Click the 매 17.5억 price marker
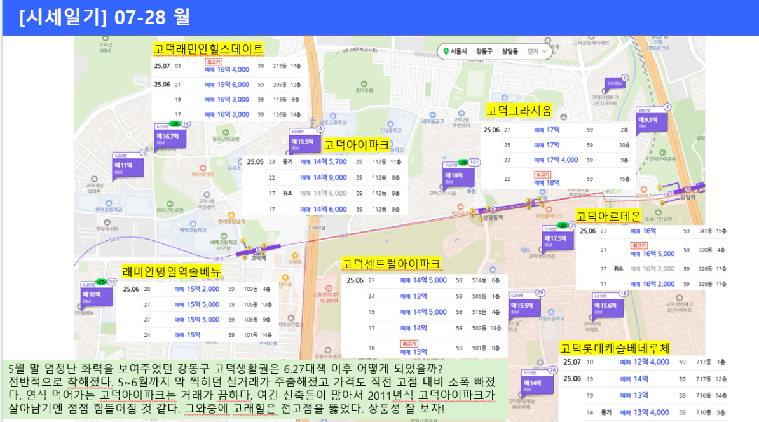This screenshot has height=422, width=759. 557,238
